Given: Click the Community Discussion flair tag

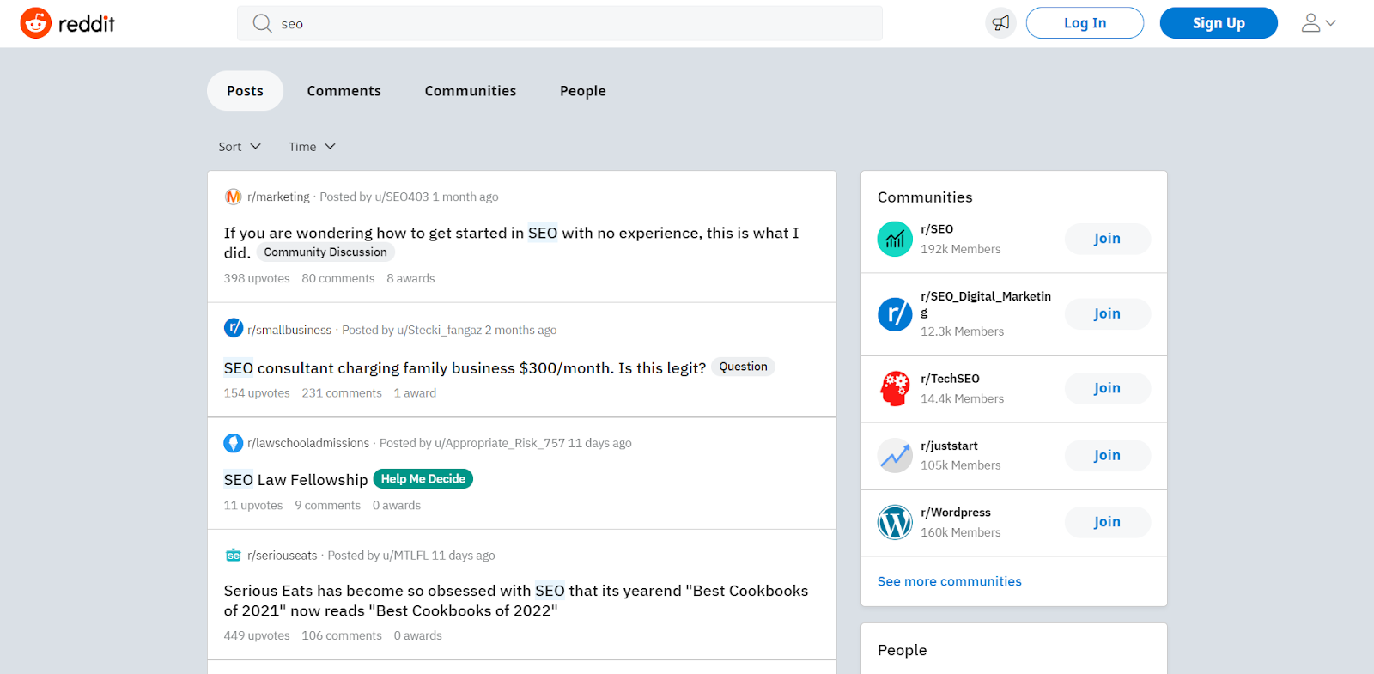Looking at the screenshot, I should coord(325,252).
